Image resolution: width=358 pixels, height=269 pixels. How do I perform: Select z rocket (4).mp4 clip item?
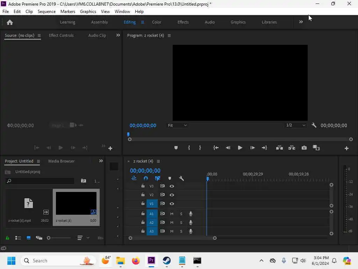point(29,207)
